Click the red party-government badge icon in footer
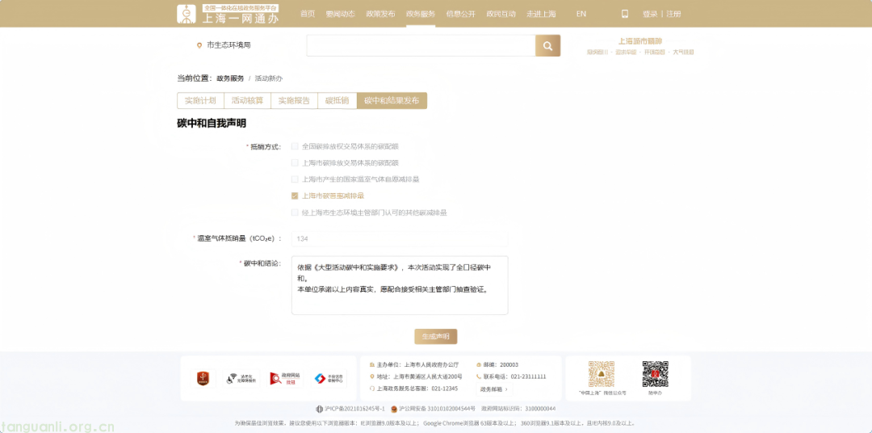The width and height of the screenshot is (872, 433). [203, 378]
